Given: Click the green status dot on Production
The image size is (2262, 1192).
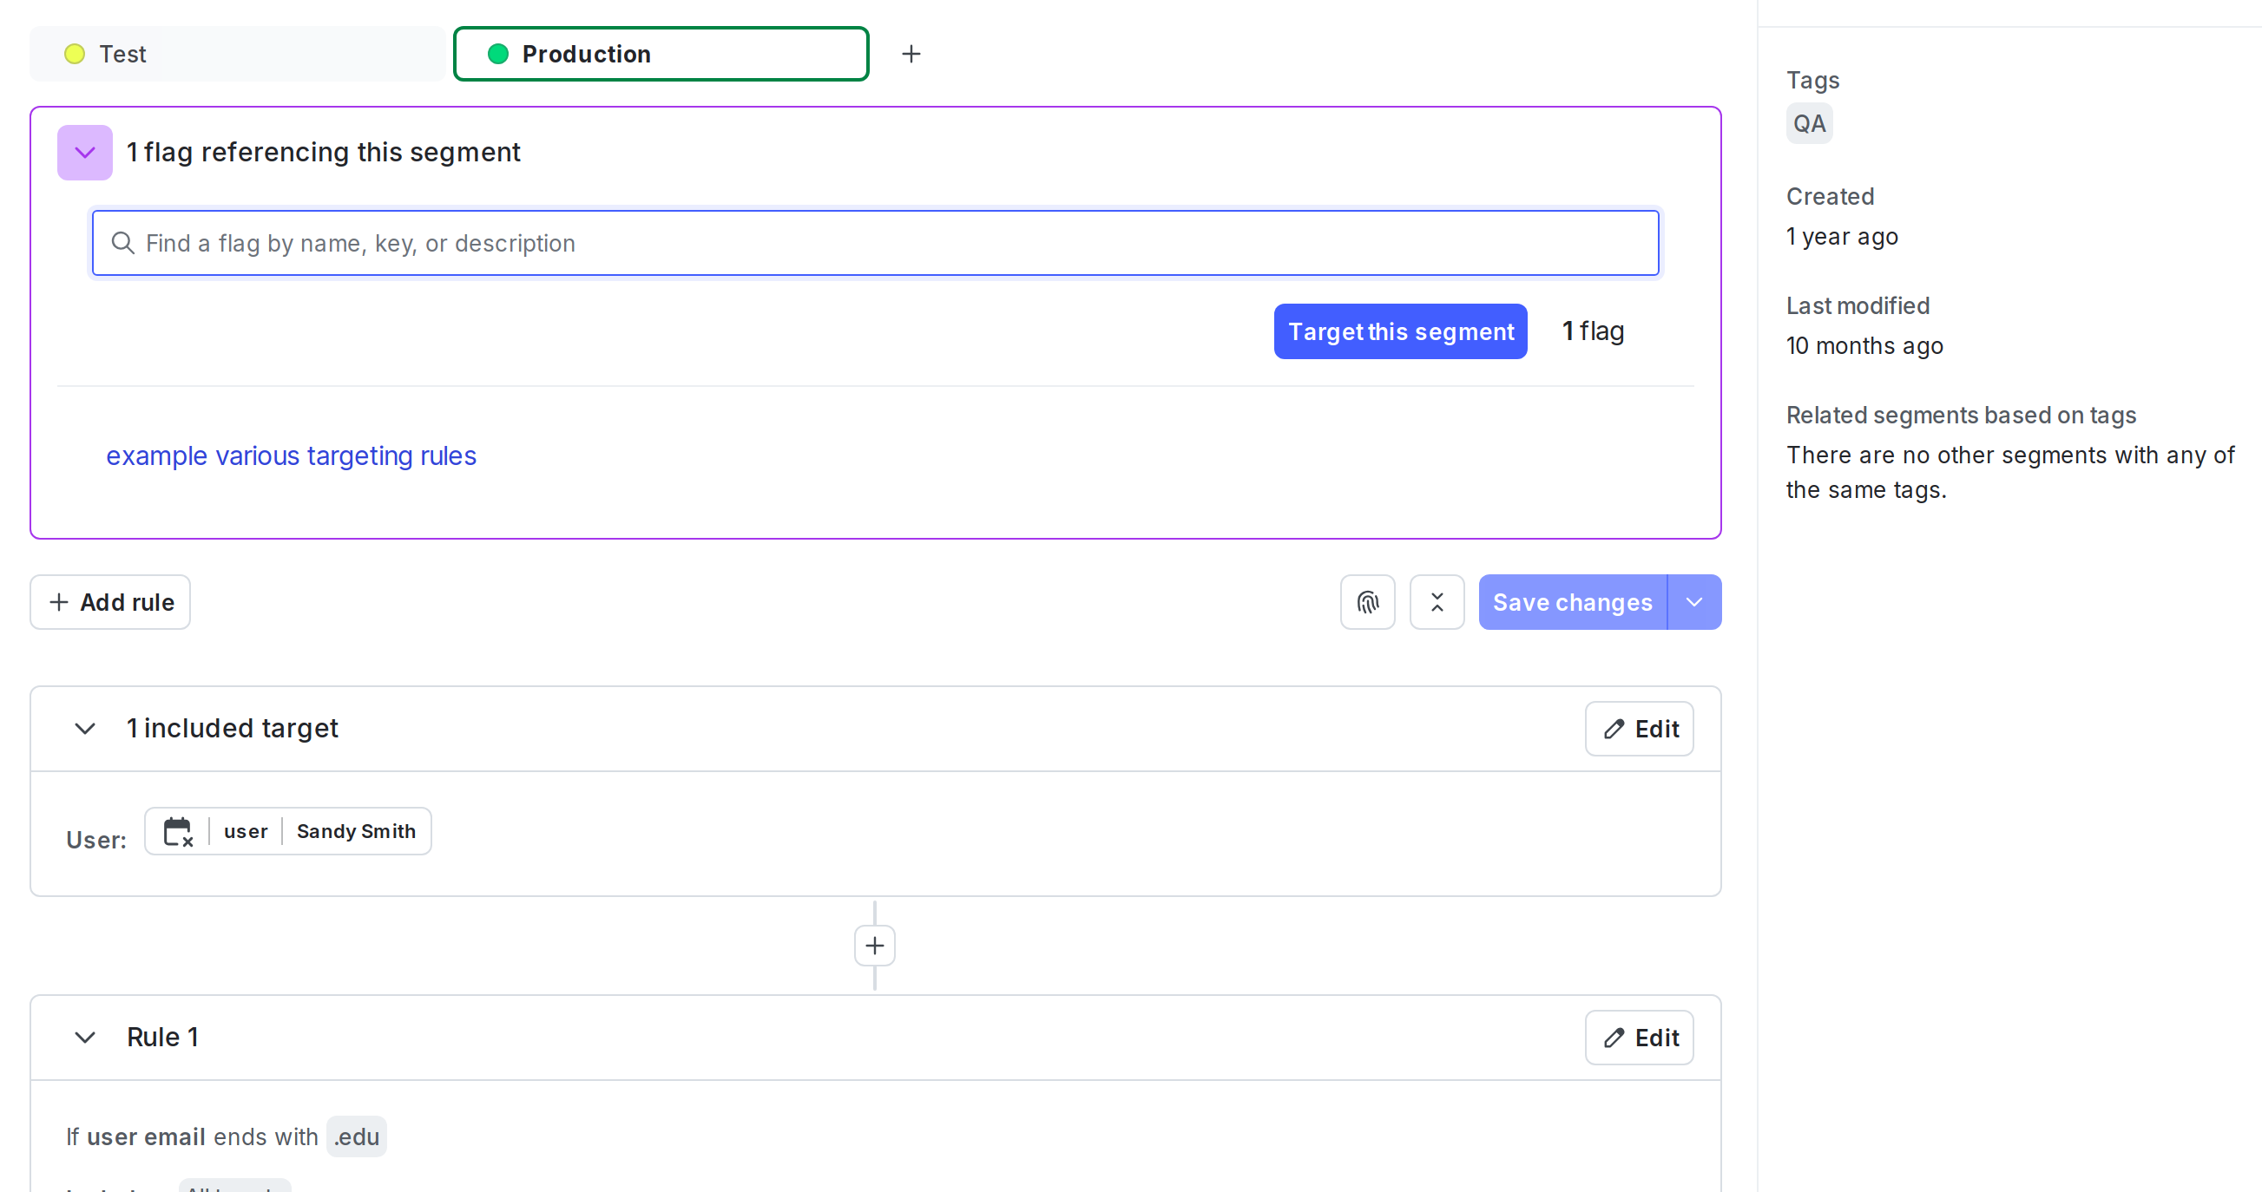Looking at the screenshot, I should coord(498,54).
